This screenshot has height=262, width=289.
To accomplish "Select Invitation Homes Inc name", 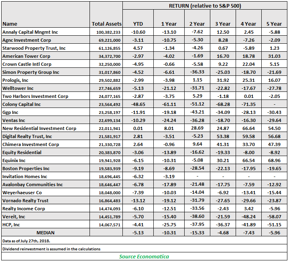I will (25, 177).
